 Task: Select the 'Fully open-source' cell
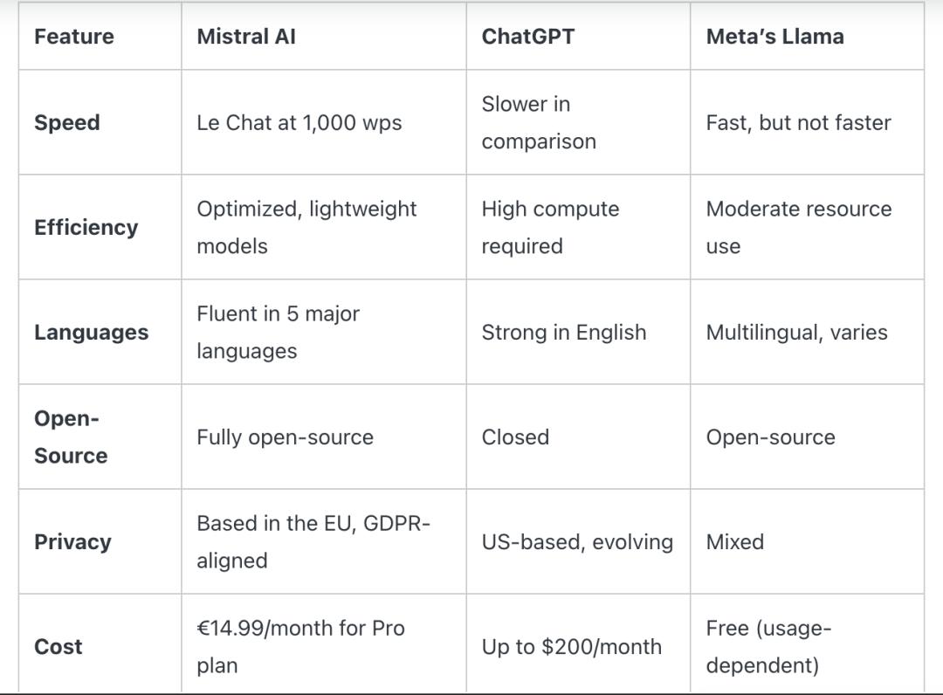(285, 437)
